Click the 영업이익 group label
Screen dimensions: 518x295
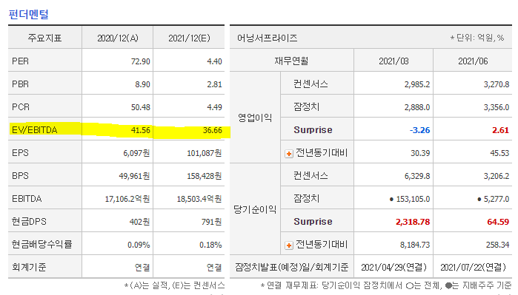point(255,118)
